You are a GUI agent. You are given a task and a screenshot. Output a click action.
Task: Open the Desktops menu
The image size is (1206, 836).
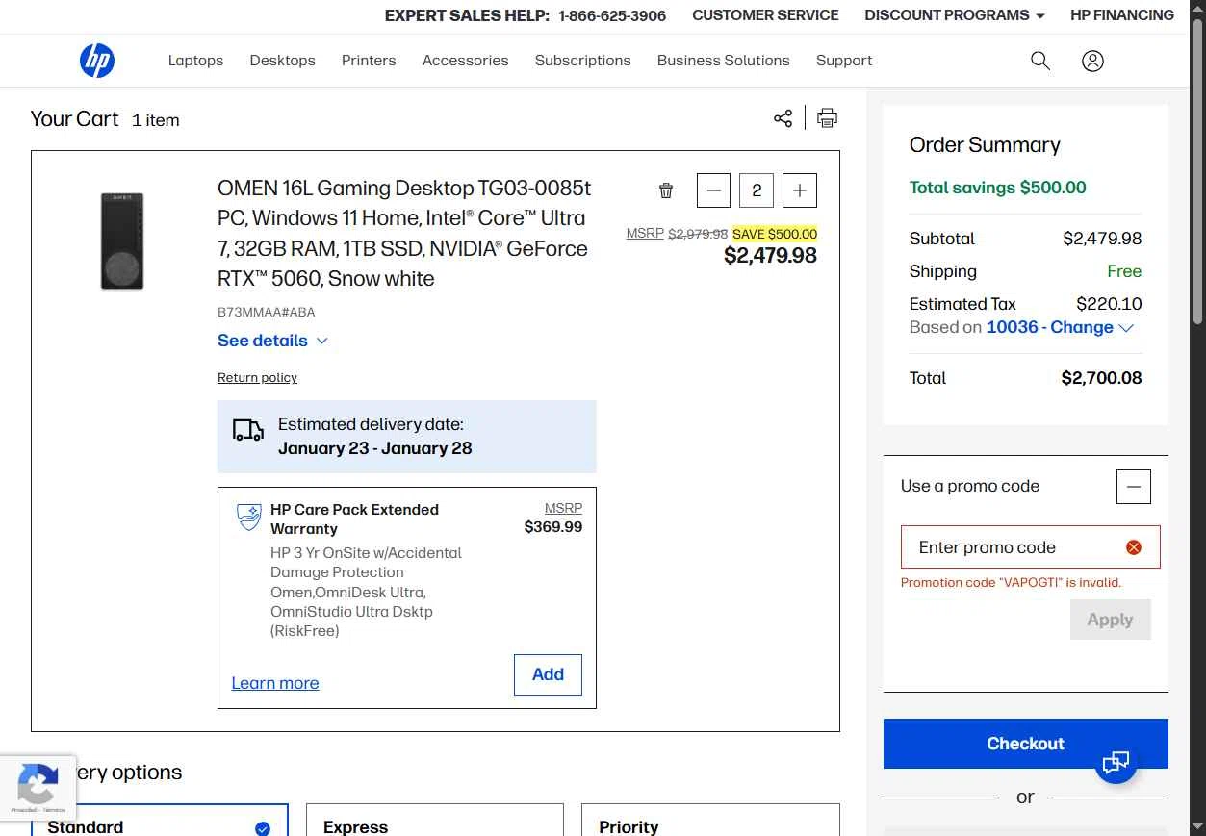pos(283,61)
